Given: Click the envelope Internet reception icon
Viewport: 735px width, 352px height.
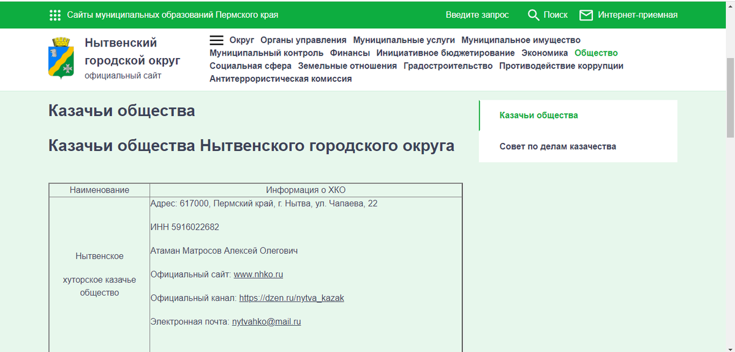Looking at the screenshot, I should click(x=586, y=15).
